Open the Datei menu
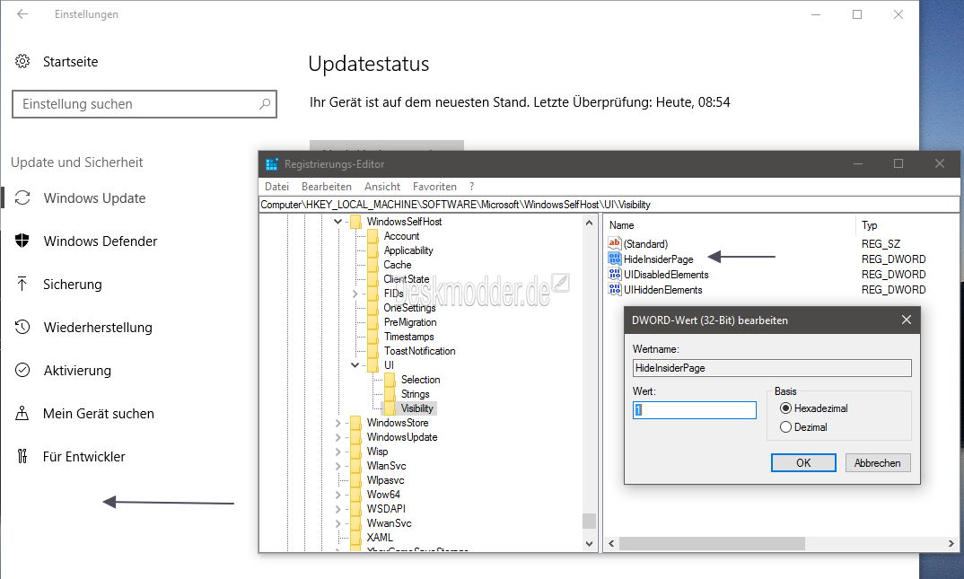The height and width of the screenshot is (579, 964). [276, 186]
